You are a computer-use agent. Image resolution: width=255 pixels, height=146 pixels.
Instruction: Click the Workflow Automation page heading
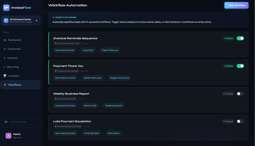pyautogui.click(x=68, y=5)
